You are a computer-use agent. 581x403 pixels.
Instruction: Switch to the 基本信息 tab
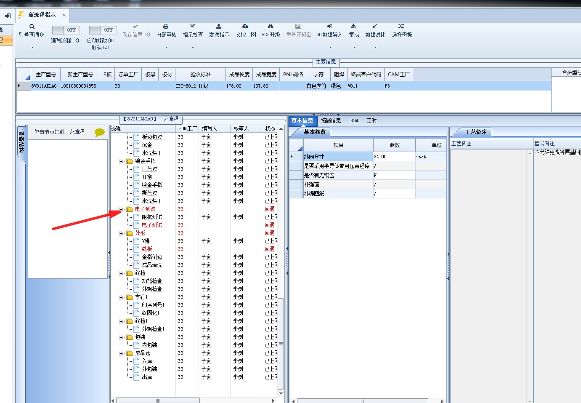[302, 121]
